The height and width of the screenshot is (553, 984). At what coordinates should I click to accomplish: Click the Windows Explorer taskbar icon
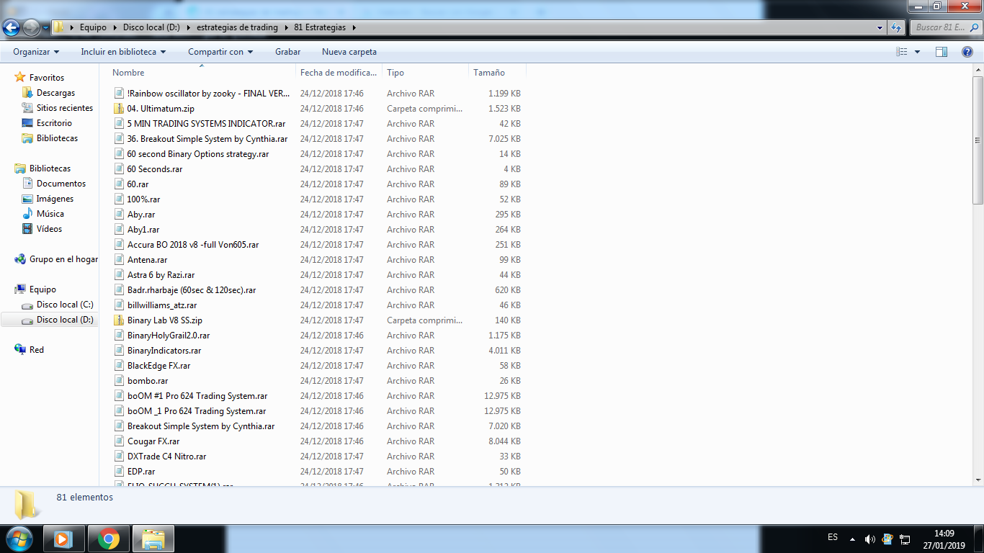(153, 539)
